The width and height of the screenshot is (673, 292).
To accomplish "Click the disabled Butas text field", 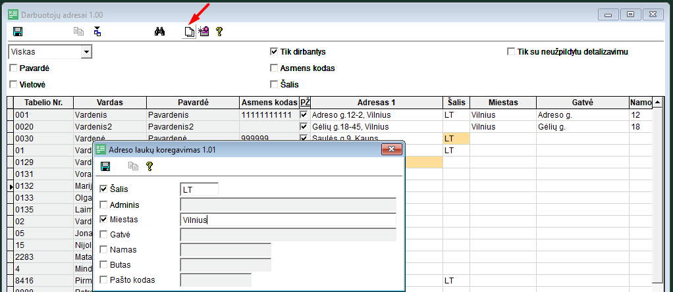I will (226, 265).
